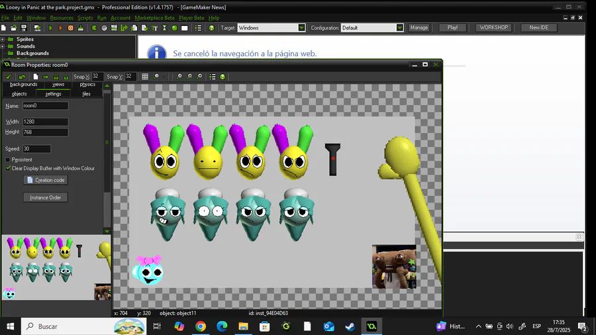Click the room Width field

pyautogui.click(x=45, y=122)
